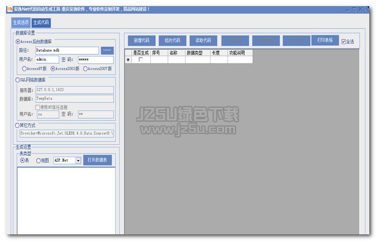Open the ASP.Net language dropdown
This screenshot has height=241, width=376.
(78, 161)
